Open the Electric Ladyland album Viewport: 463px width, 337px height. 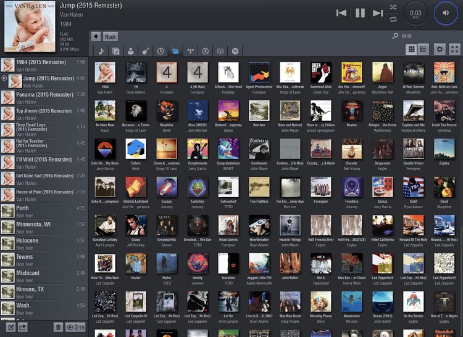[136, 187]
